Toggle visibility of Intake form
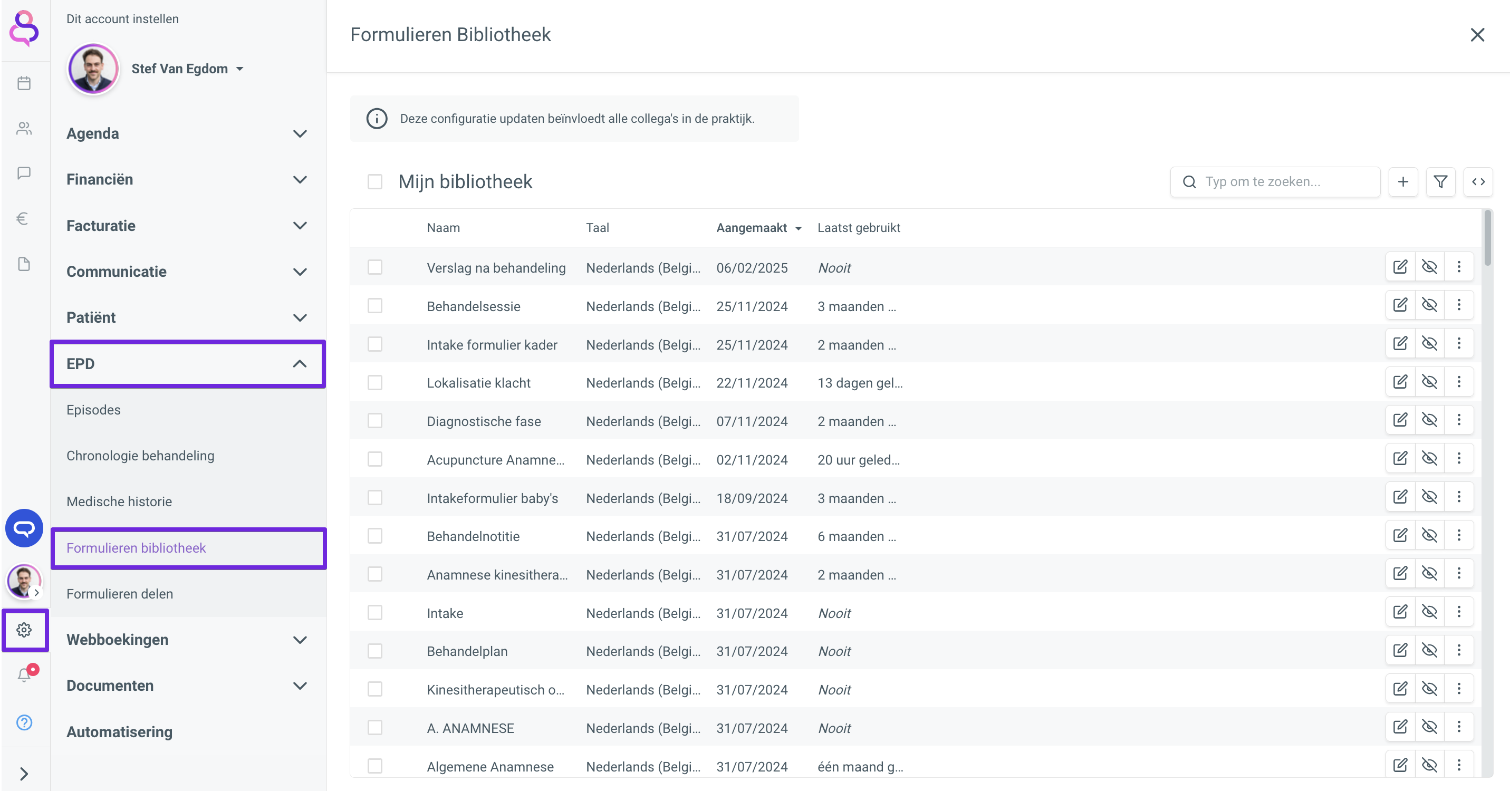This screenshot has width=1510, height=791. pyautogui.click(x=1430, y=612)
